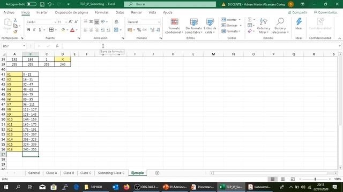
Task: Open Formato condicional menu
Action: pos(174,26)
